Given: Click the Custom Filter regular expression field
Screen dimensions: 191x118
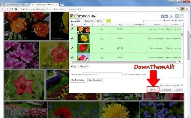Looking at the screenshot, I should coord(102,74).
